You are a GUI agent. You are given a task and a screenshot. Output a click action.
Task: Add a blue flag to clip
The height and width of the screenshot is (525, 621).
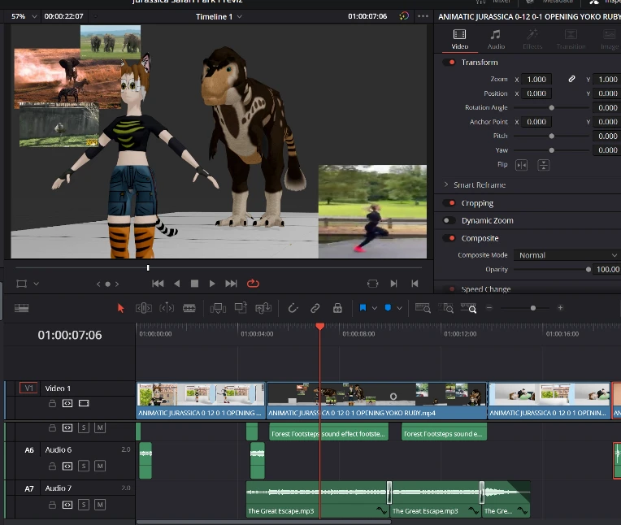363,308
